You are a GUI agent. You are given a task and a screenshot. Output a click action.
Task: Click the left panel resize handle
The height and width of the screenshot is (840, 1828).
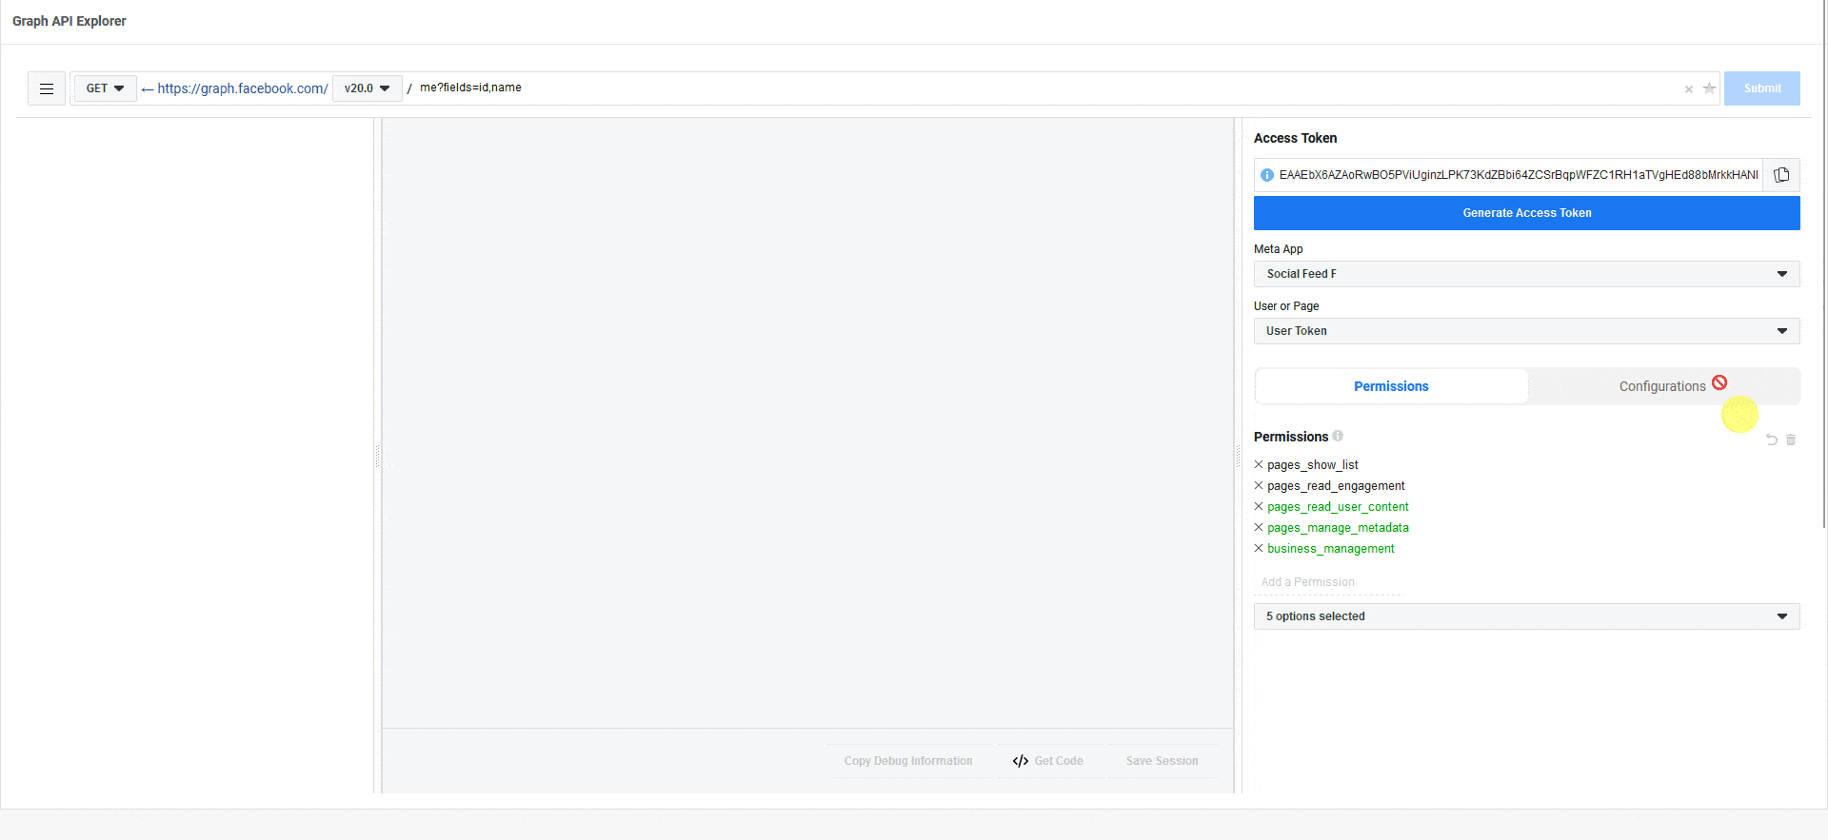coord(377,456)
